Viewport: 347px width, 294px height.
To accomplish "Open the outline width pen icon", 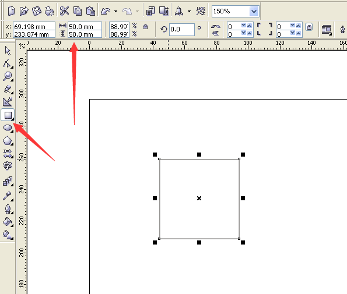I will coord(342,30).
